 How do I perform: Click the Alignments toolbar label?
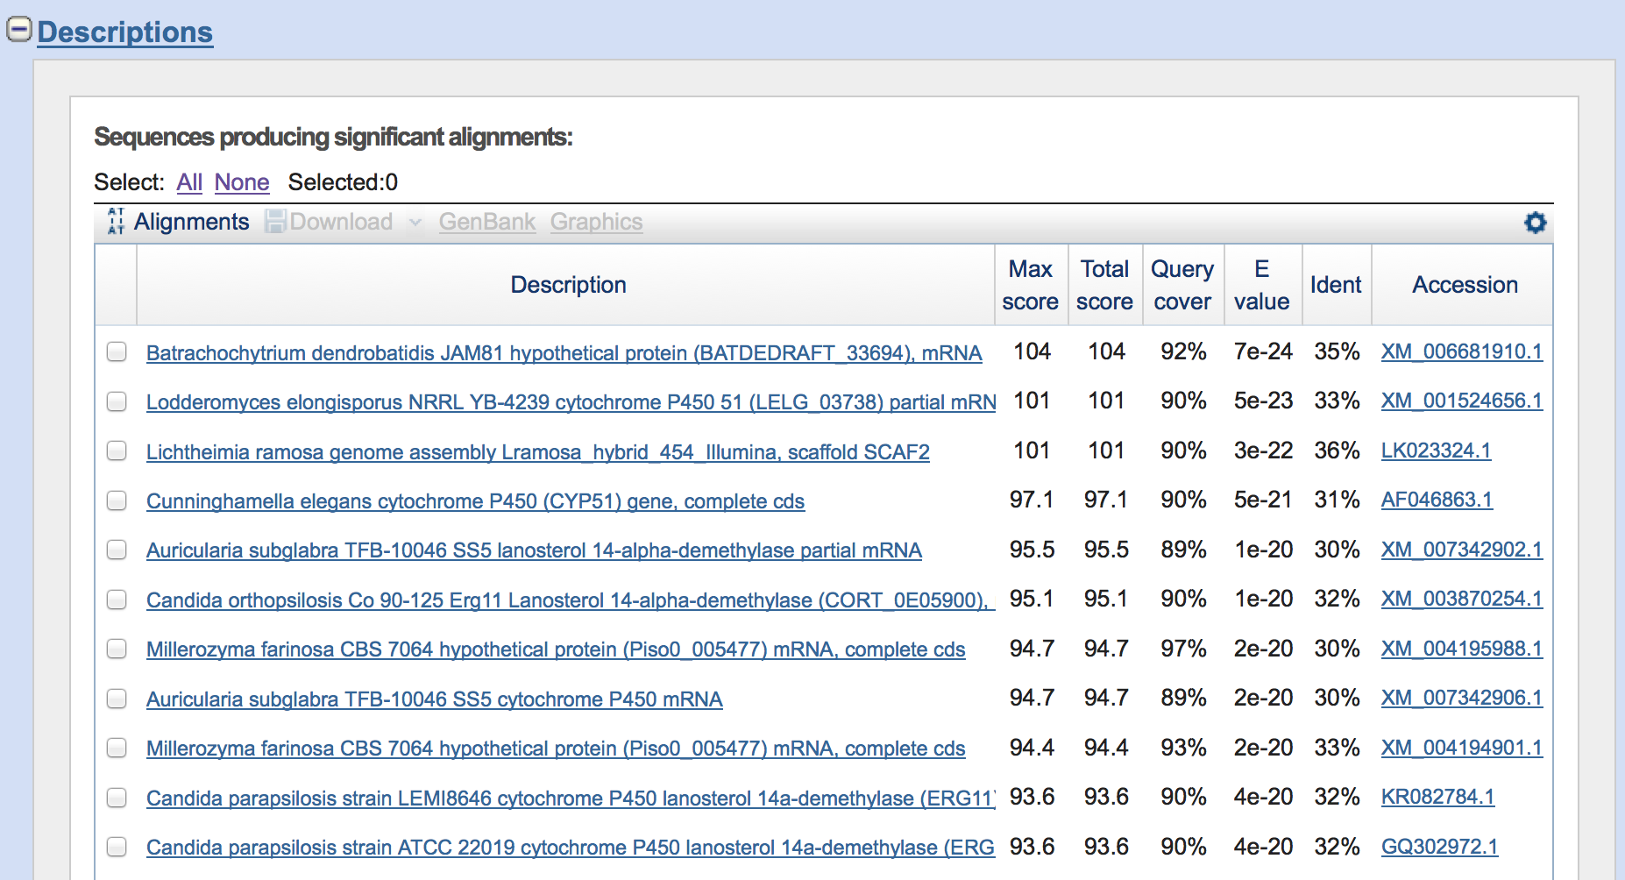click(192, 222)
